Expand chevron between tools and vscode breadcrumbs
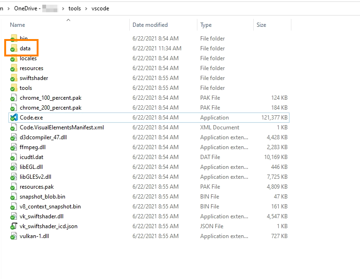Screen dimensions: 360x279 pyautogui.click(x=86, y=9)
